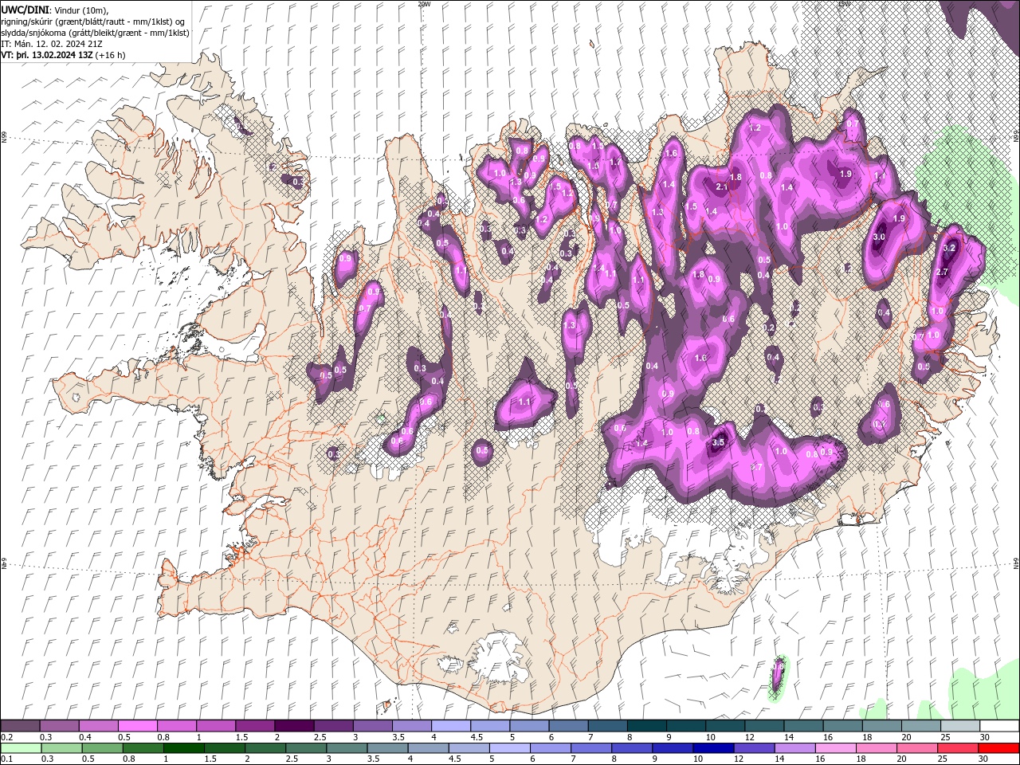Select the grey-purple 0.2 swatch in top legend row
The image size is (1020, 765).
point(21,726)
